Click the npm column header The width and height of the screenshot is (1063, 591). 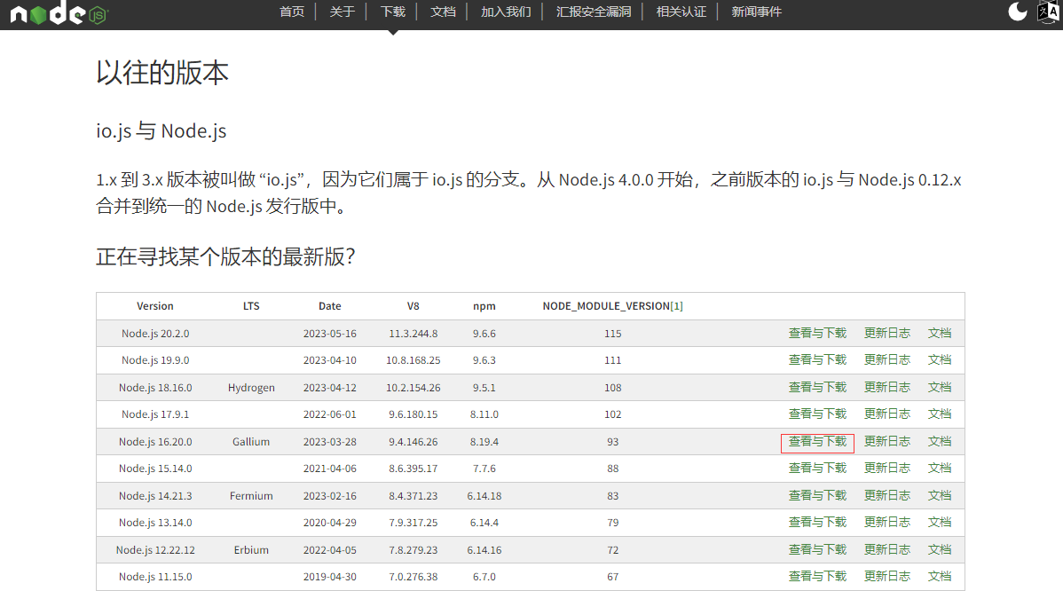click(x=484, y=306)
